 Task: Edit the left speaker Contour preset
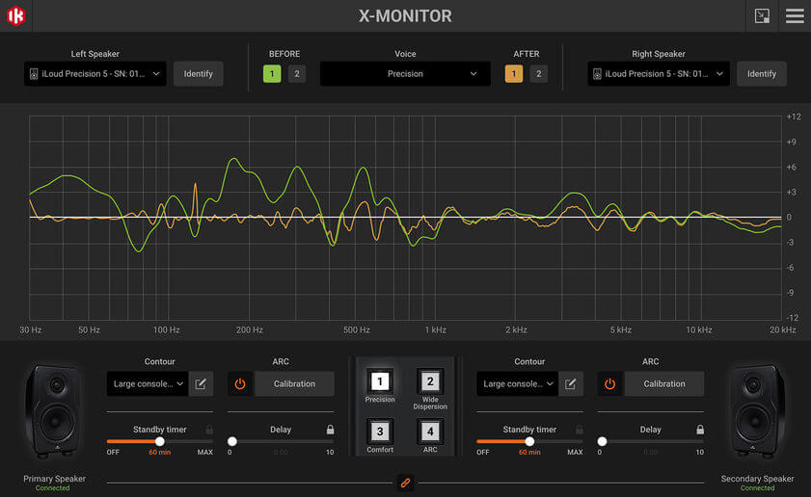(201, 384)
